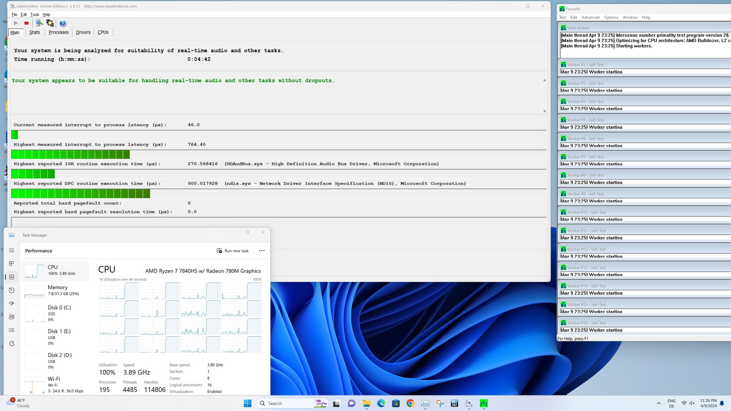Open LatencyMon help question mark icon
The width and height of the screenshot is (731, 411).
pos(63,23)
